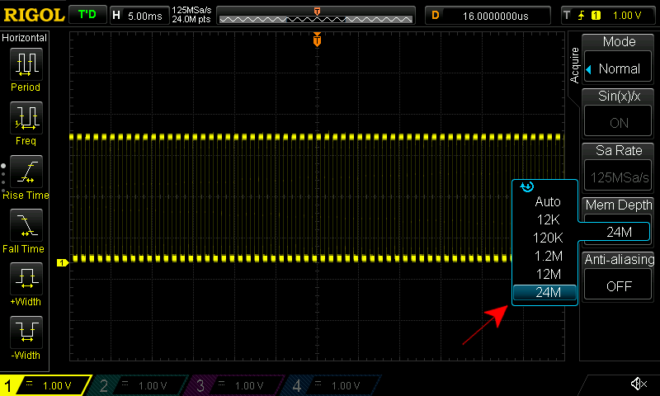
Task: Click the Horizontal measurement panel title
Action: click(25, 37)
